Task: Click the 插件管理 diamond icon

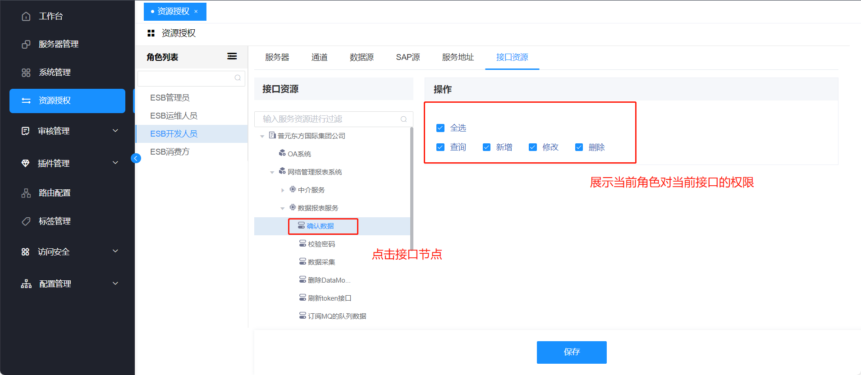Action: pyautogui.click(x=26, y=163)
